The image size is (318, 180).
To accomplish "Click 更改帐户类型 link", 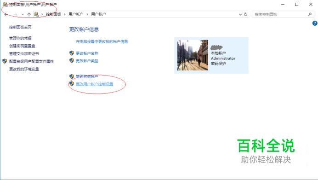I will (87, 61).
